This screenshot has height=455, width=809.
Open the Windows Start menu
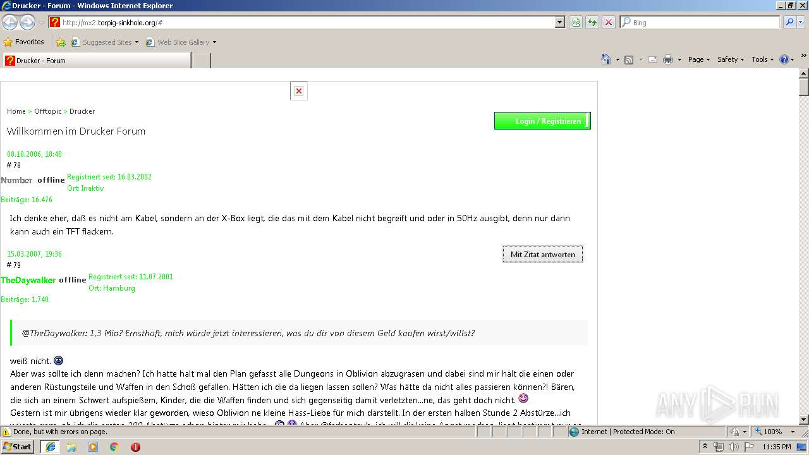[x=18, y=446]
